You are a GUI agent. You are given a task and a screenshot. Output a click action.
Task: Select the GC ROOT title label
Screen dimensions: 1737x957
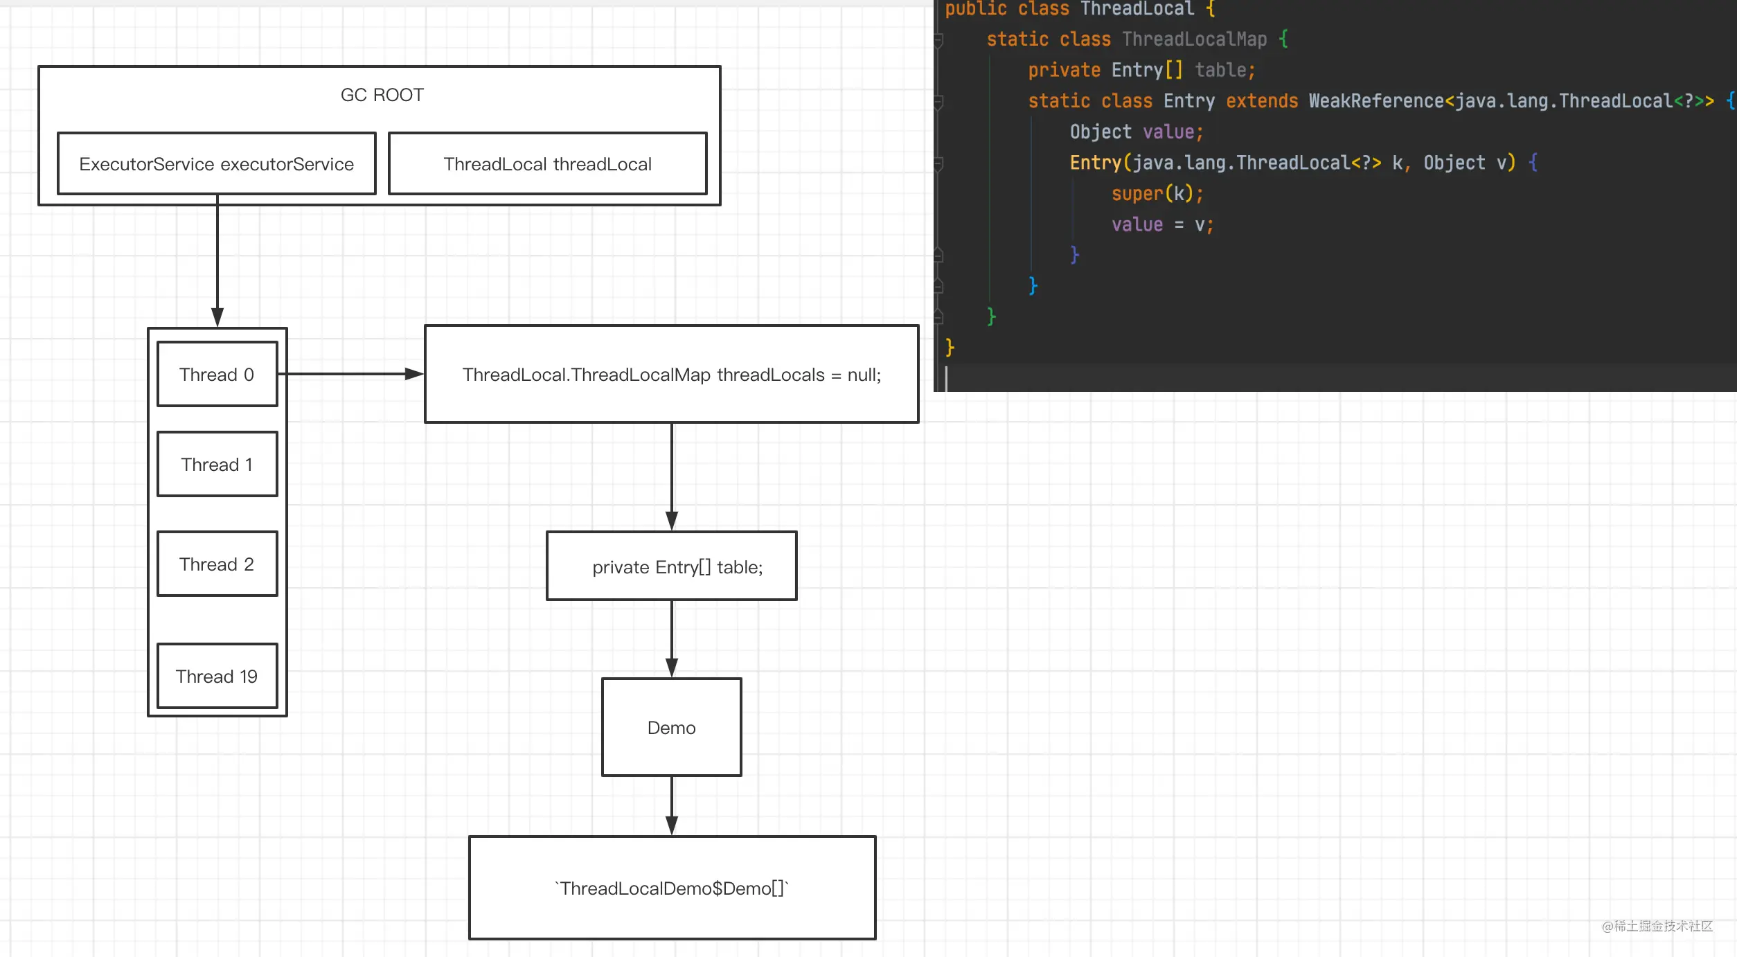tap(382, 95)
